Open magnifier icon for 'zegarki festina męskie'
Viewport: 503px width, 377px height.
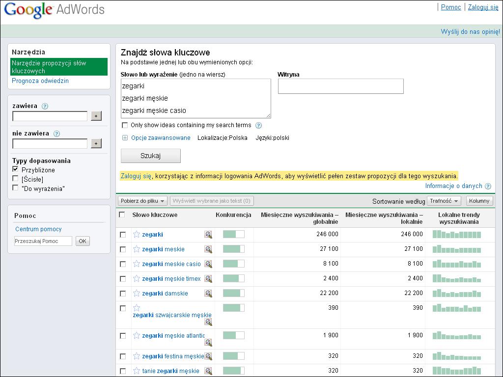point(208,356)
